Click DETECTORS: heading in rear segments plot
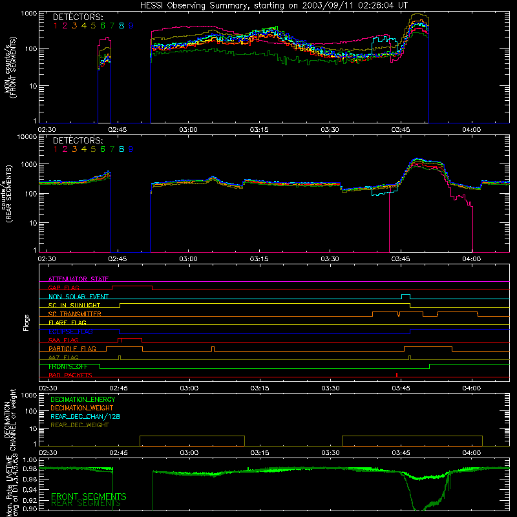Image resolution: width=517 pixels, height=517 pixels. point(78,140)
